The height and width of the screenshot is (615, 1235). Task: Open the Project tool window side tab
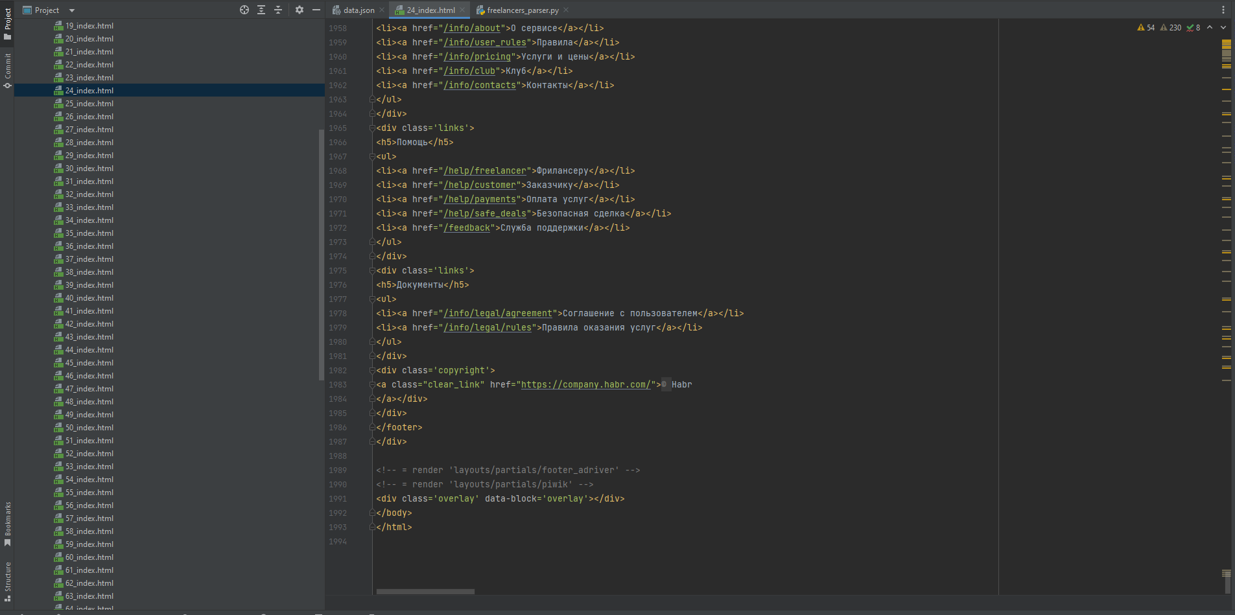coord(7,23)
